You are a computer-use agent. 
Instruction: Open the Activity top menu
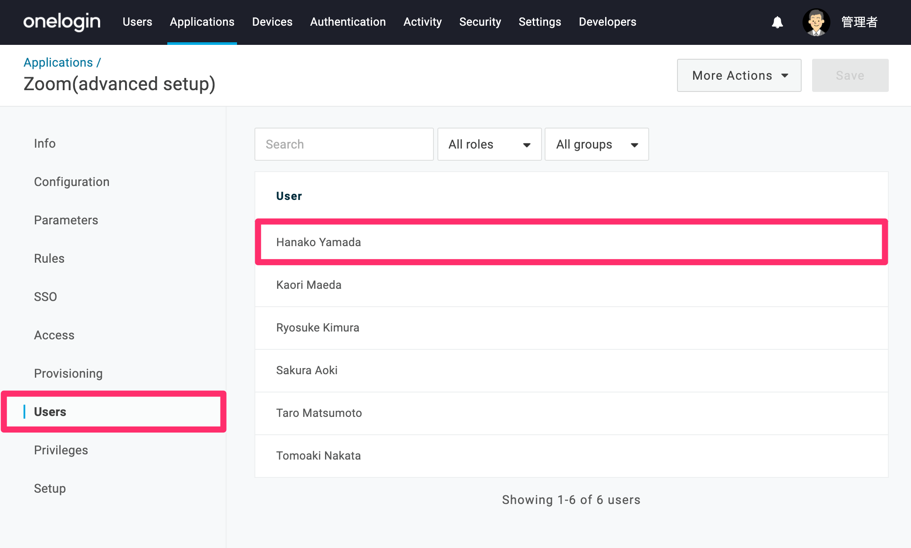[423, 22]
